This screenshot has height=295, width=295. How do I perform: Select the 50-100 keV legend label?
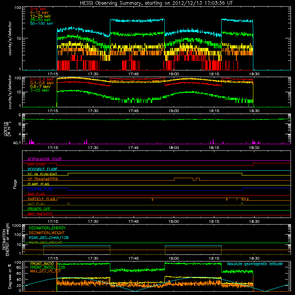42,24
